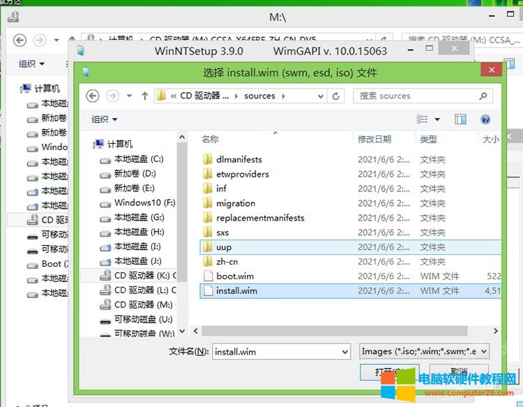523x407 pixels.
Task: Open the Images file type filter
Action: coord(424,351)
